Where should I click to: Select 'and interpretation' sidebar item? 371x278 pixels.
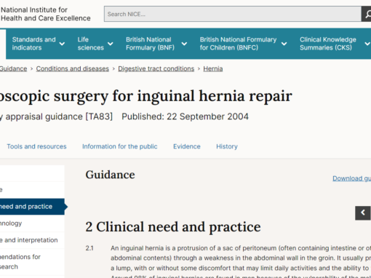click(x=32, y=240)
